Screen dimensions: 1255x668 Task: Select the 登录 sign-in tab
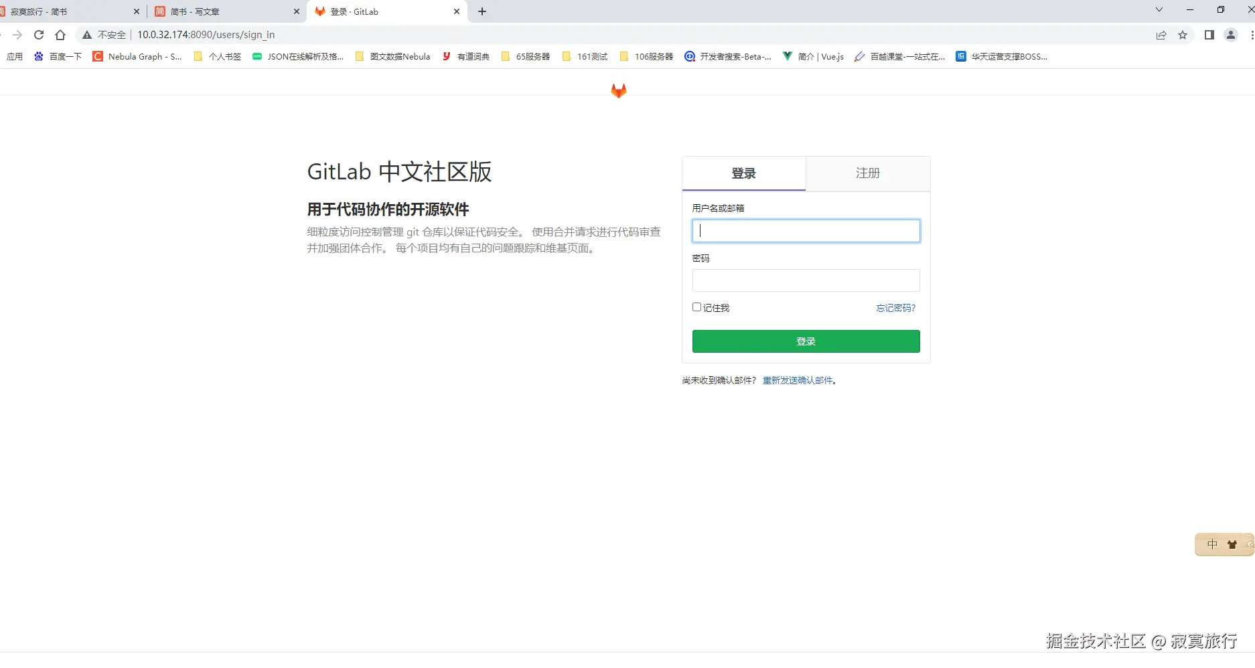pos(743,173)
